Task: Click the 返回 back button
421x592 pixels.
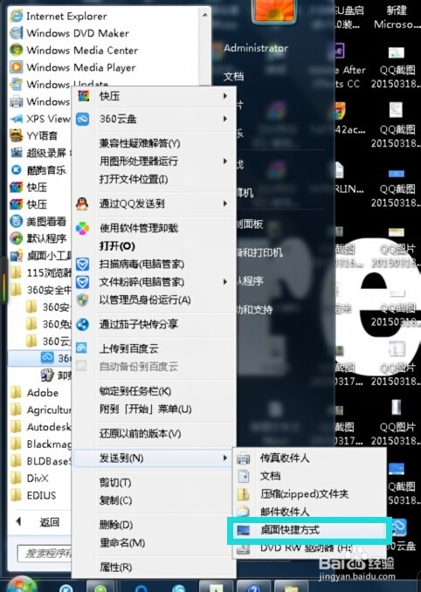Action: pyautogui.click(x=38, y=522)
